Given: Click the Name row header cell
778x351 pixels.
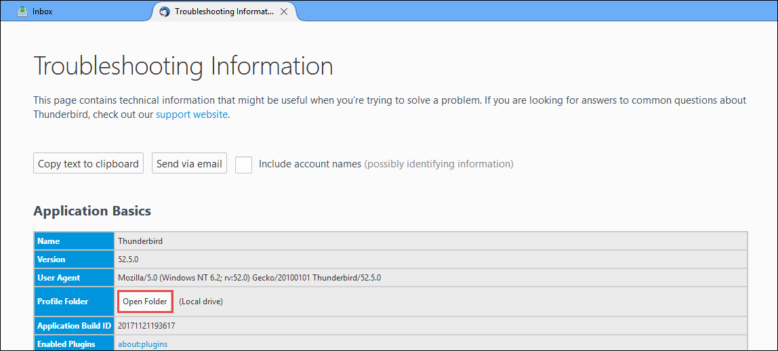Looking at the screenshot, I should point(74,241).
